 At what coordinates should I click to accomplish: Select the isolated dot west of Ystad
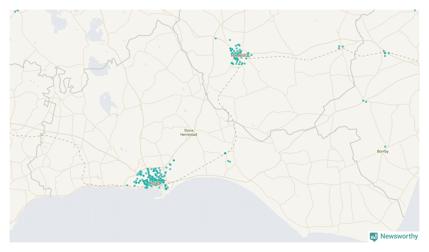click(x=127, y=185)
